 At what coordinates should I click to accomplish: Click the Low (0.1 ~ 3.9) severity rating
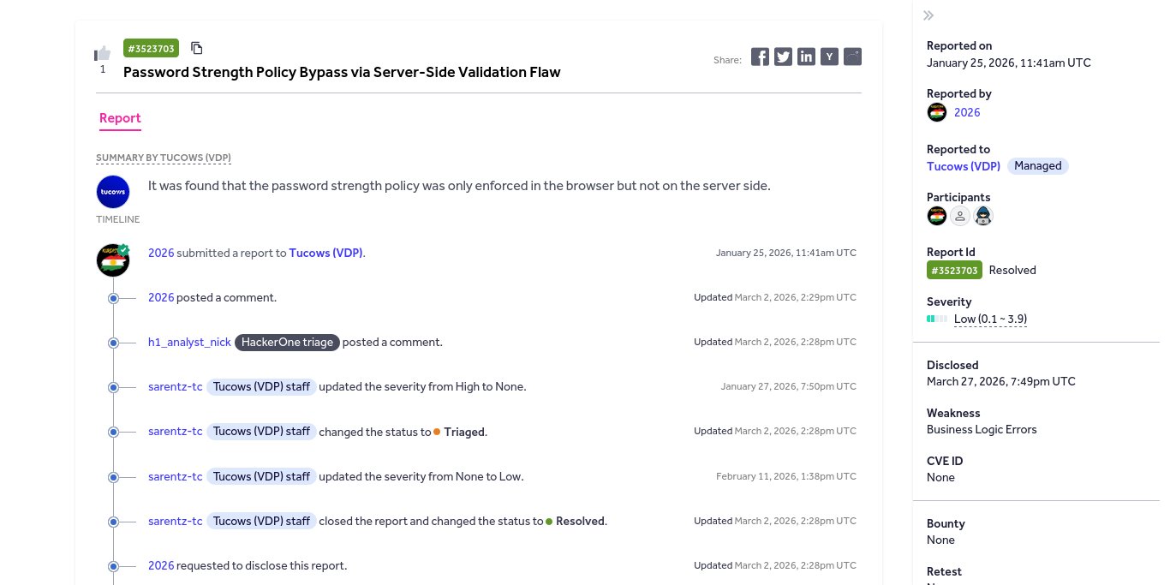[990, 319]
